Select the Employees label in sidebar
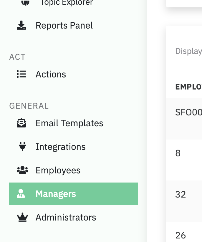This screenshot has height=242, width=202. pos(58,170)
